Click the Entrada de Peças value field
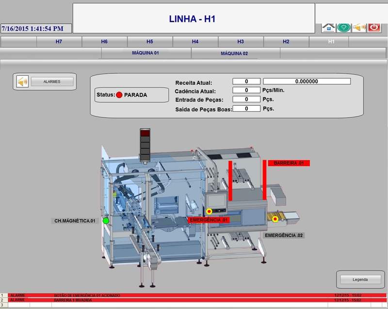Image resolution: width=388 pixels, height=309 pixels. pos(246,99)
